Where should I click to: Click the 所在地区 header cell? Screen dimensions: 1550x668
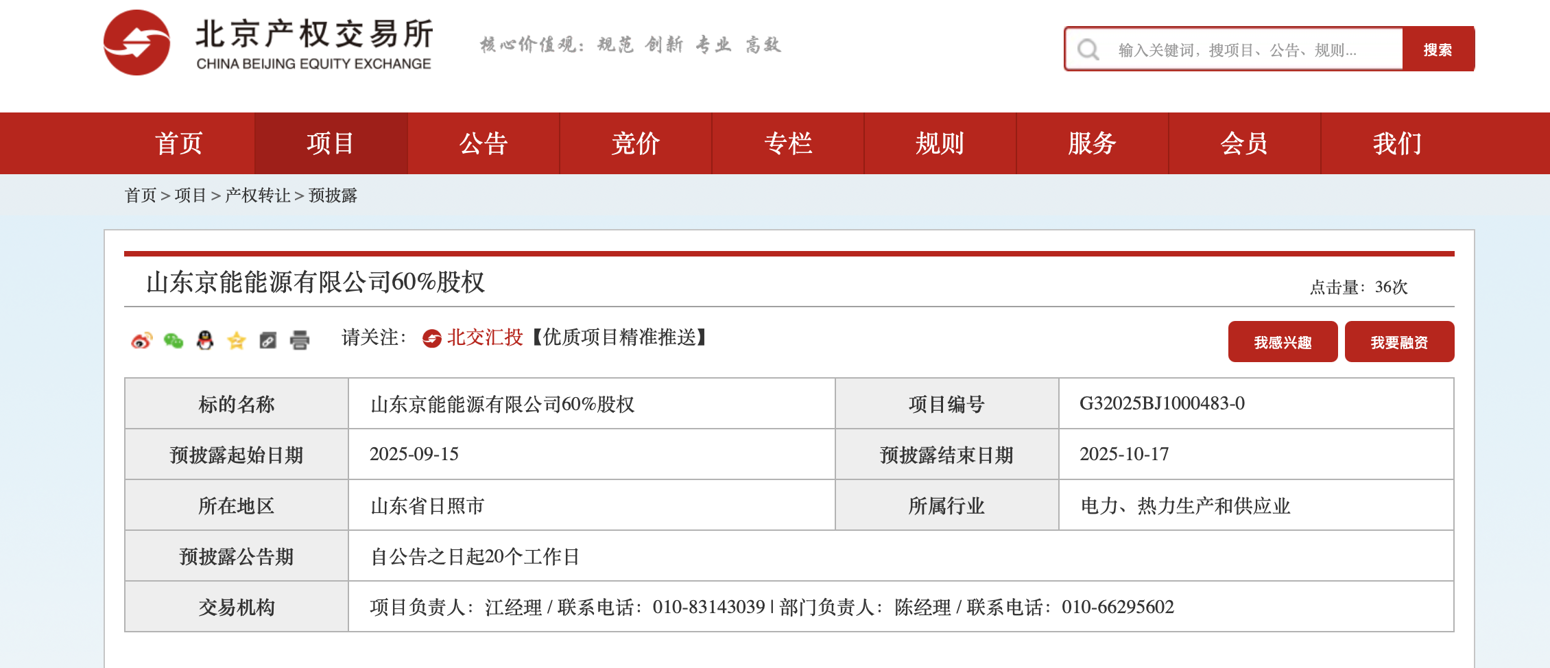[237, 505]
